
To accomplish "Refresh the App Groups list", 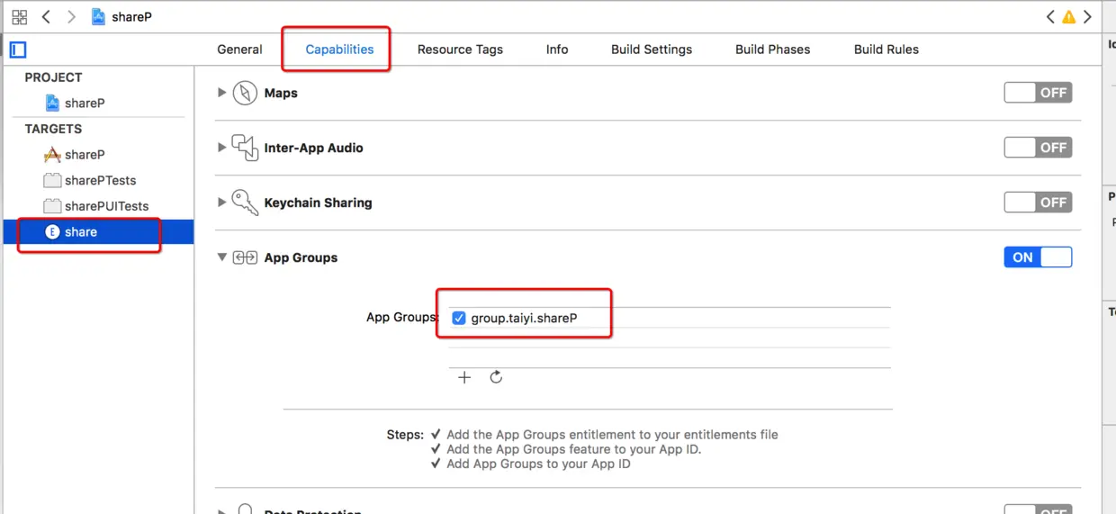I will pyautogui.click(x=496, y=377).
